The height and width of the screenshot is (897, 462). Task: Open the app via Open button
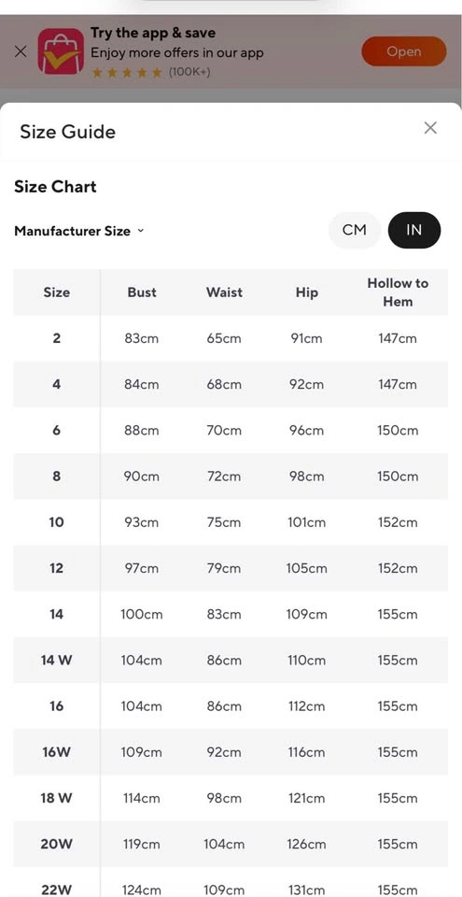pos(404,51)
